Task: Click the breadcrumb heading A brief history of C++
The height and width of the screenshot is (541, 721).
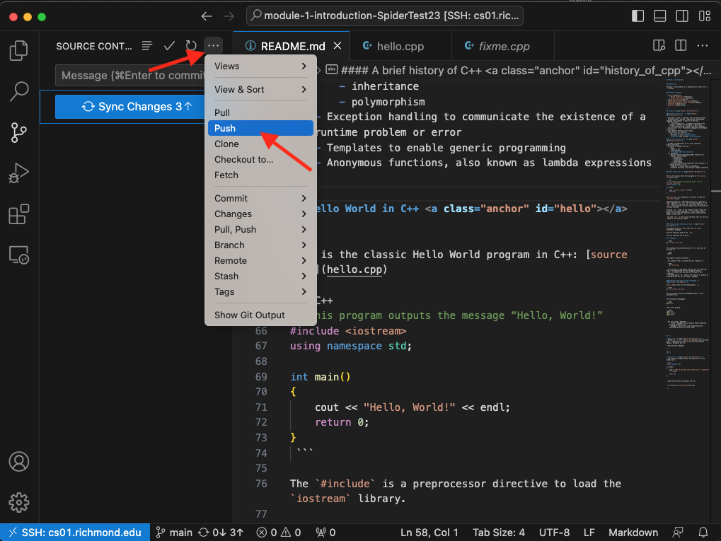Action: coord(518,70)
